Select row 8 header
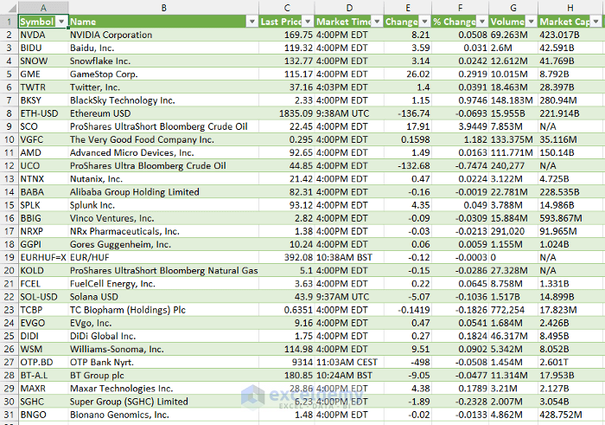This screenshot has width=605, height=425. point(10,113)
